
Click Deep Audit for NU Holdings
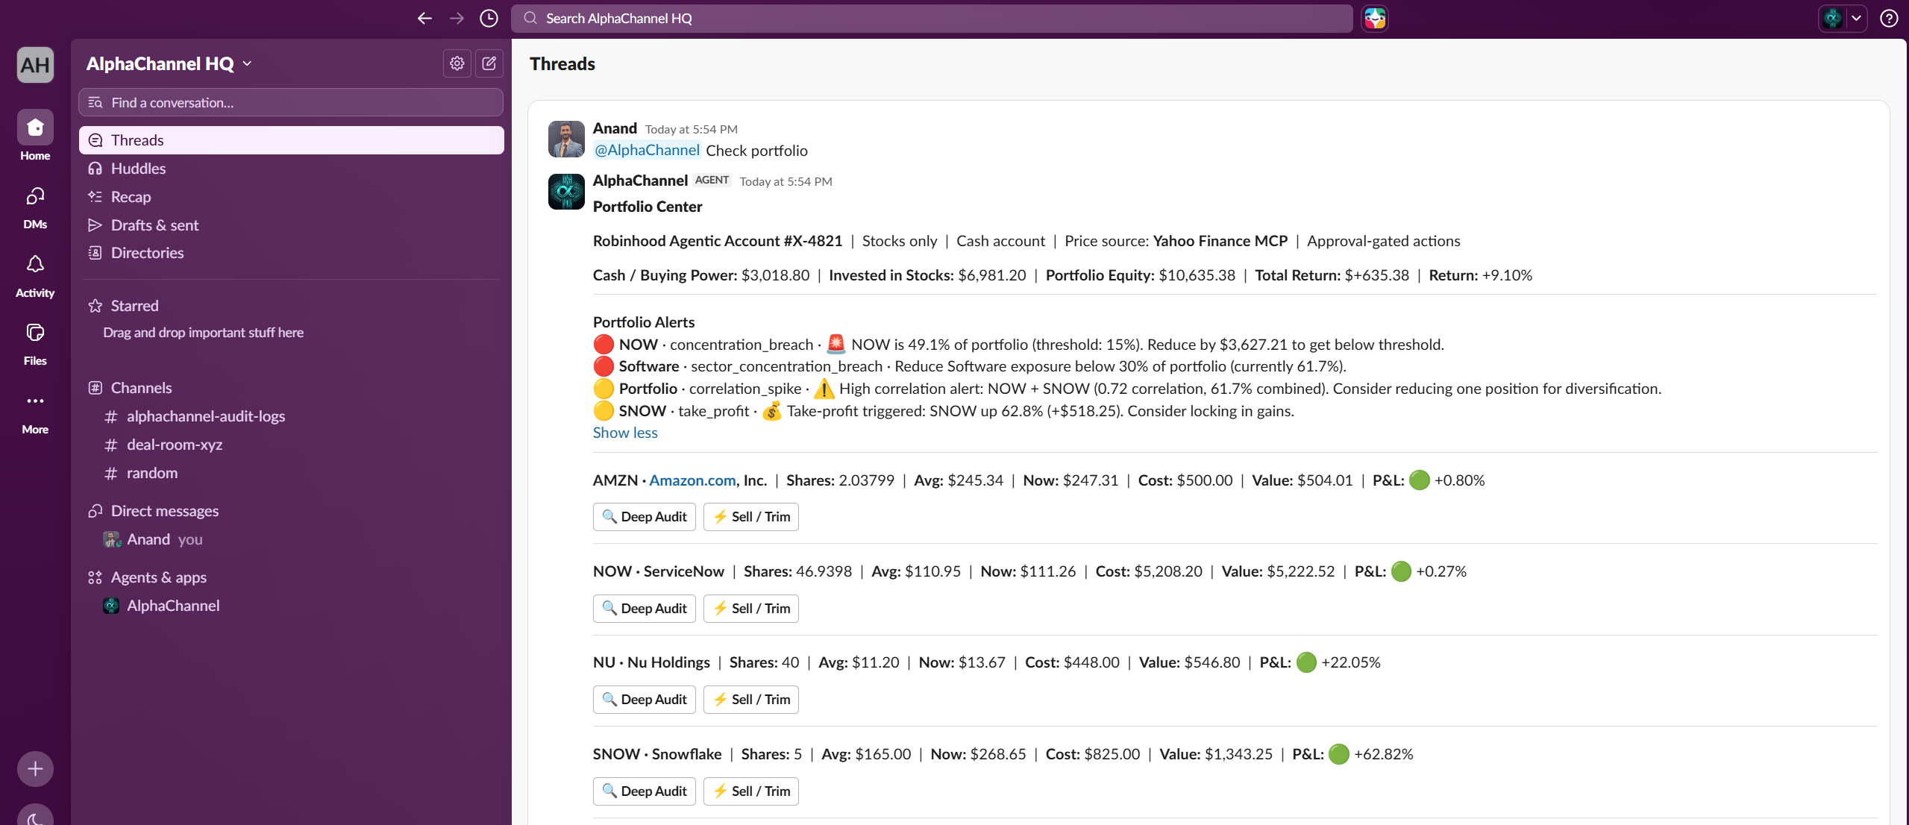645,700
